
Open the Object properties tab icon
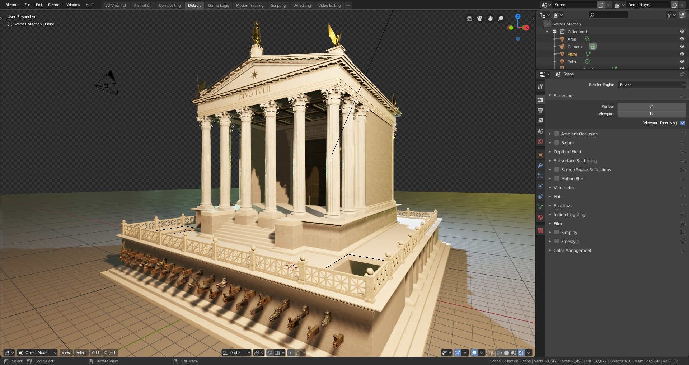[x=540, y=155]
